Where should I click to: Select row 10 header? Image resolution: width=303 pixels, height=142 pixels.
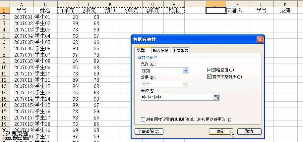point(5,67)
